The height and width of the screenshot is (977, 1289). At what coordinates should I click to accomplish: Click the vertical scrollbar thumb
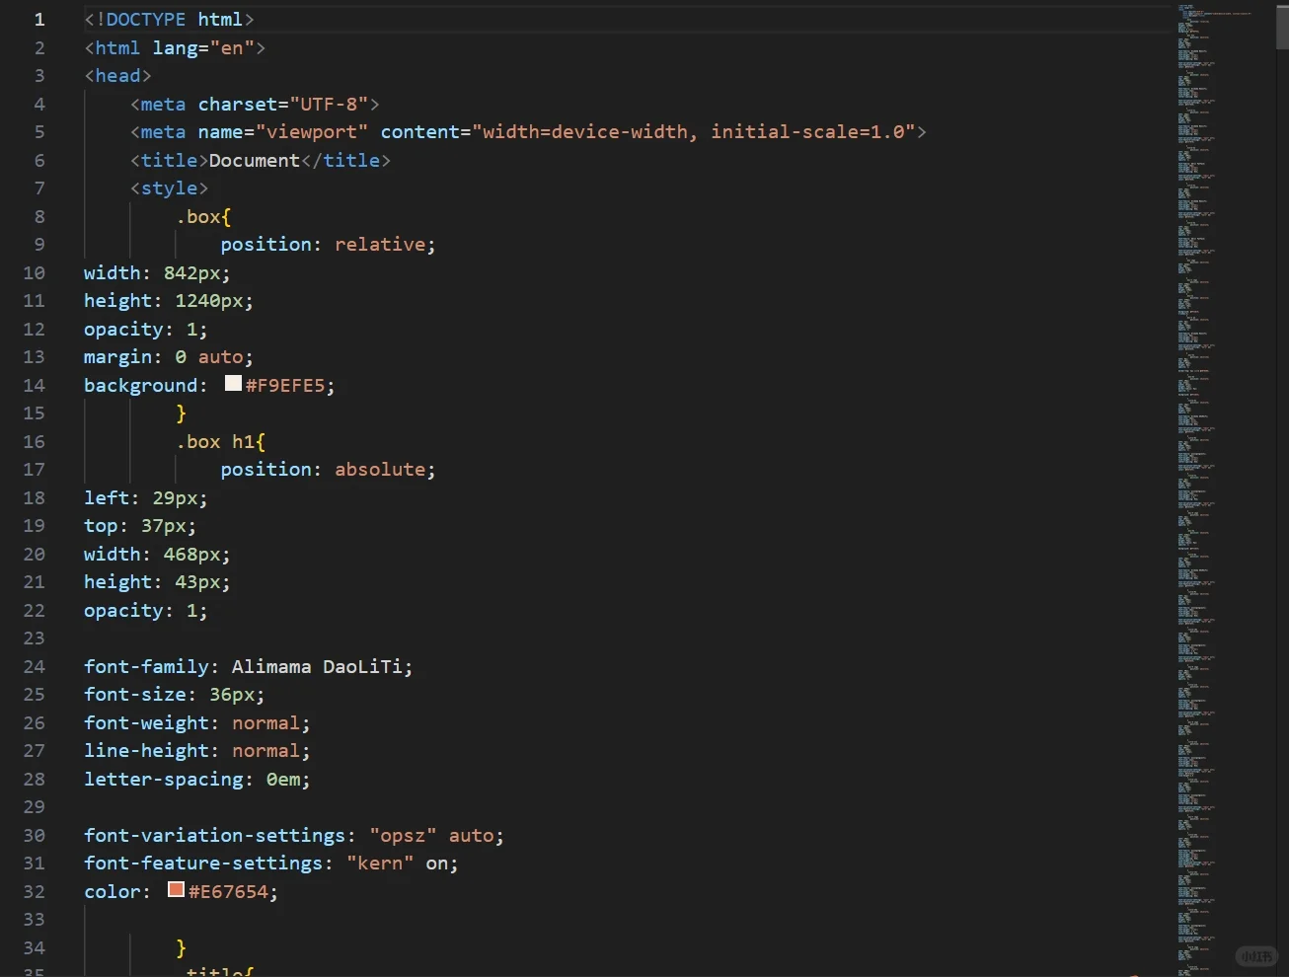[1282, 25]
